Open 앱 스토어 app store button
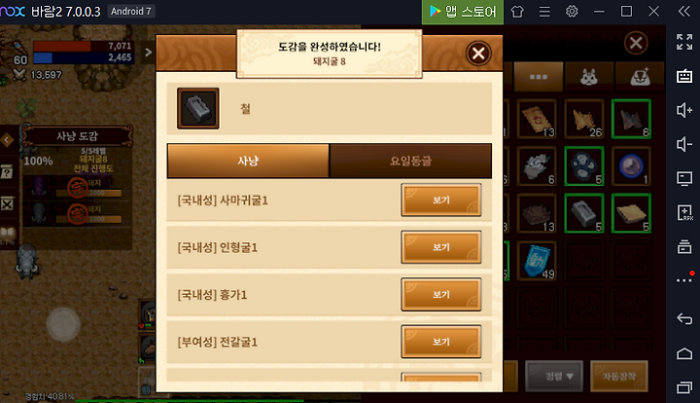700x403 pixels. [x=463, y=12]
